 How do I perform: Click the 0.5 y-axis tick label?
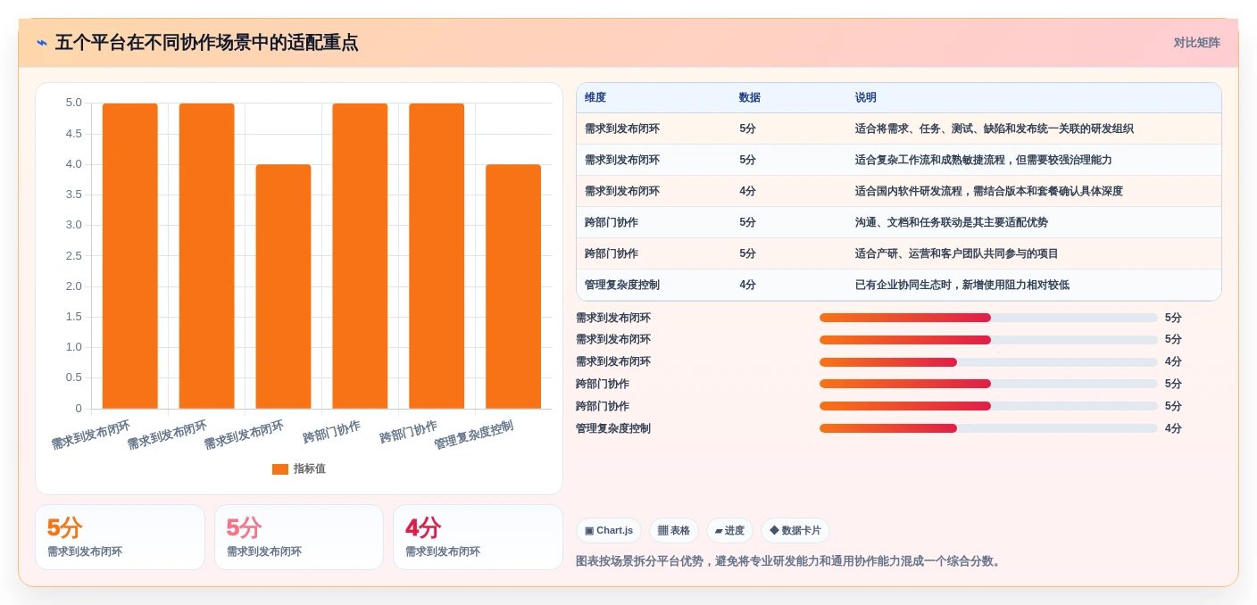[x=73, y=378]
